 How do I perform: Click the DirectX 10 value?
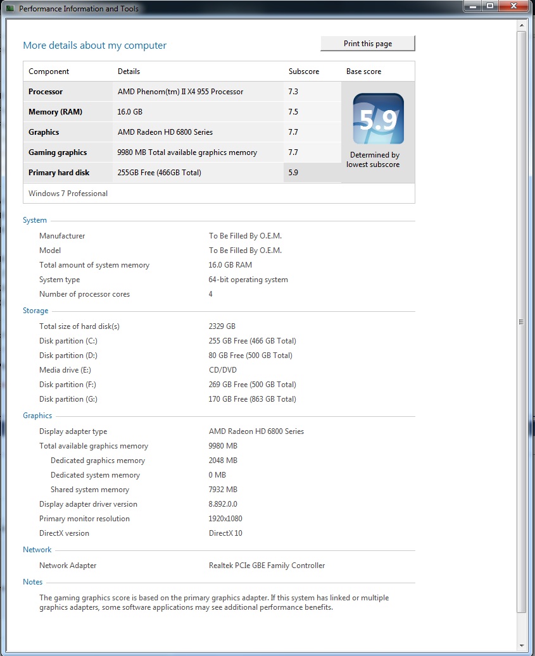pos(225,533)
